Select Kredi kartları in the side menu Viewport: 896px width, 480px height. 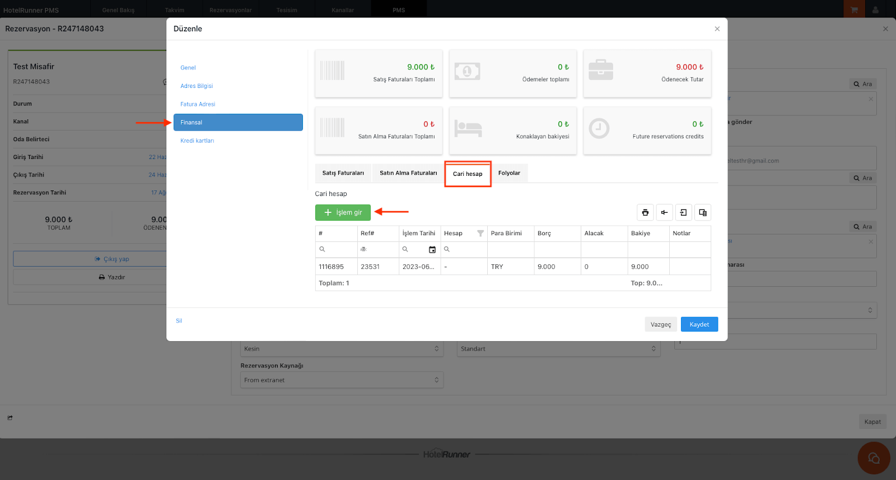click(x=197, y=141)
